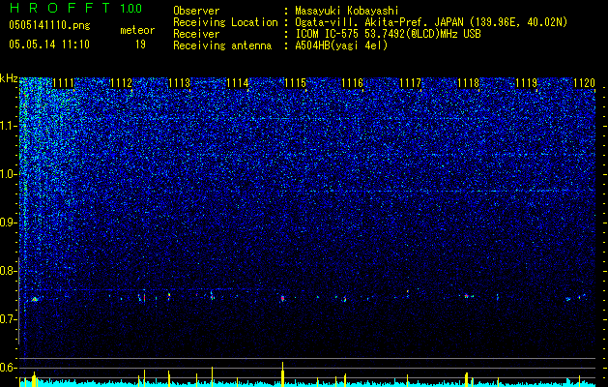Select observer name Masayuki Kobayashi
This screenshot has height=387, width=608.
tap(347, 11)
